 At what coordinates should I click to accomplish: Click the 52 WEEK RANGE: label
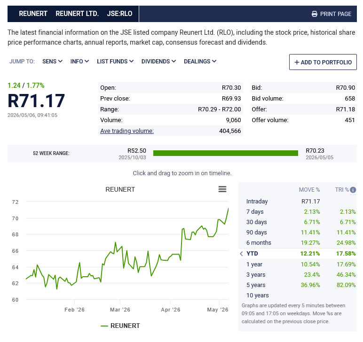coord(51,153)
